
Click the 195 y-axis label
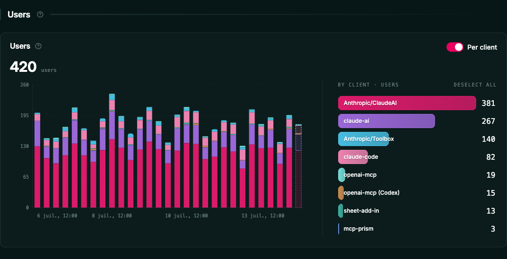pos(25,115)
